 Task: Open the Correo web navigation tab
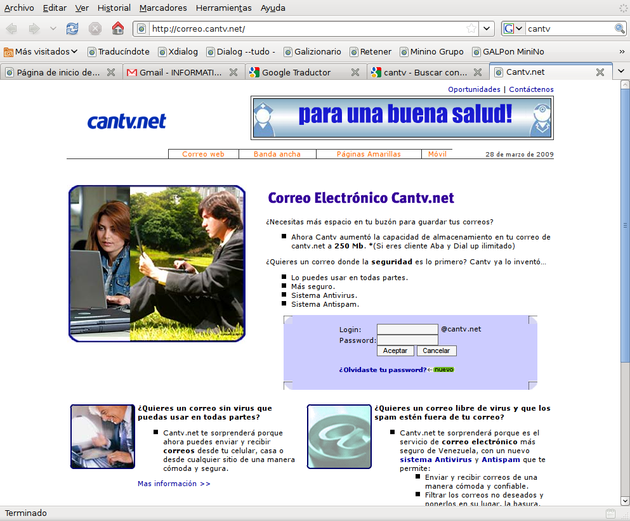pos(203,154)
